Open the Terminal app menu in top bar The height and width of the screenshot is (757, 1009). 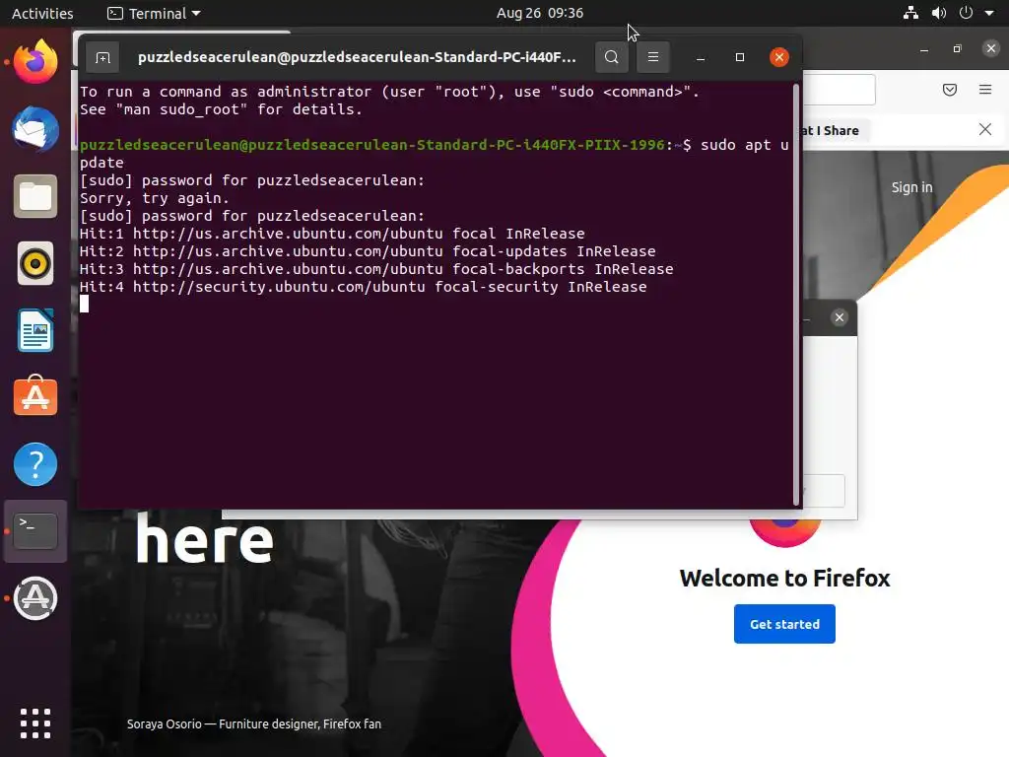[x=154, y=13]
